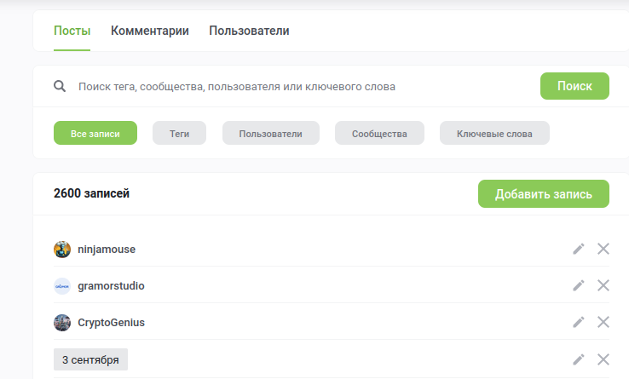
Task: Edit the CryptoGenius entry
Action: coord(579,322)
